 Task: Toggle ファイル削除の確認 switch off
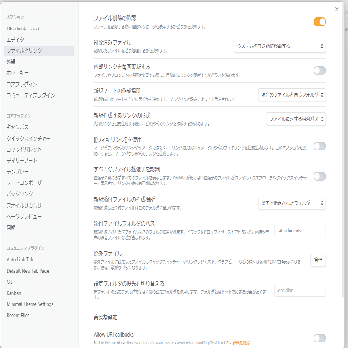click(319, 22)
